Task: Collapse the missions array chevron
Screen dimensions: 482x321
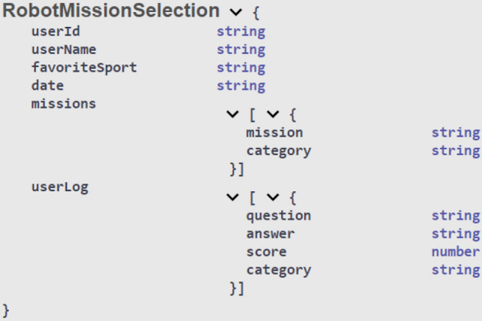Action: point(232,115)
